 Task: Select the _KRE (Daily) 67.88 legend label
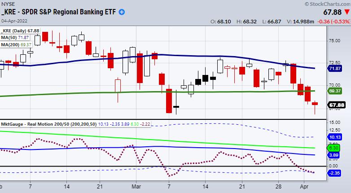coord(20,31)
